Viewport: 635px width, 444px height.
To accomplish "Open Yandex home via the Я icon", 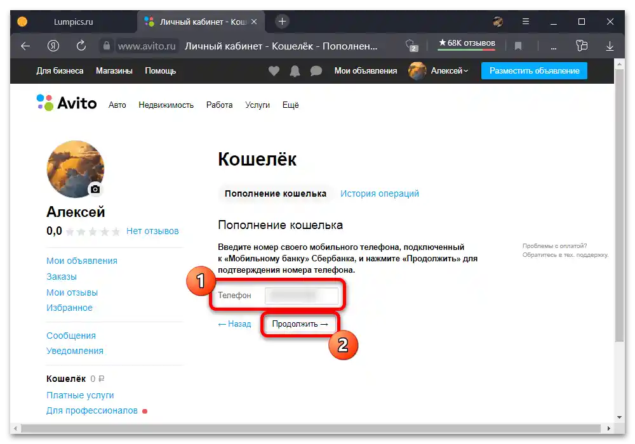I will (x=53, y=46).
